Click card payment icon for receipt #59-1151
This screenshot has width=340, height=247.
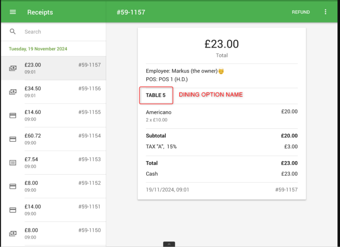pyautogui.click(x=13, y=210)
